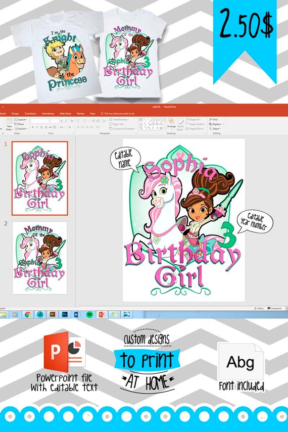Screen dimensions: 288x432
Task: Click Convert to SmartArt
Action: (122, 129)
